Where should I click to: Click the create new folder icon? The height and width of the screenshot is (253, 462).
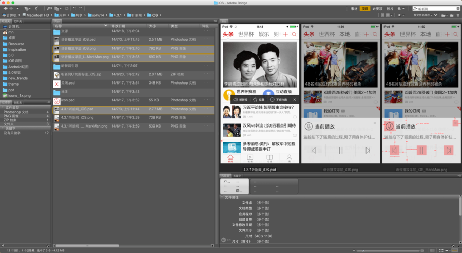pyautogui.click(x=452, y=15)
